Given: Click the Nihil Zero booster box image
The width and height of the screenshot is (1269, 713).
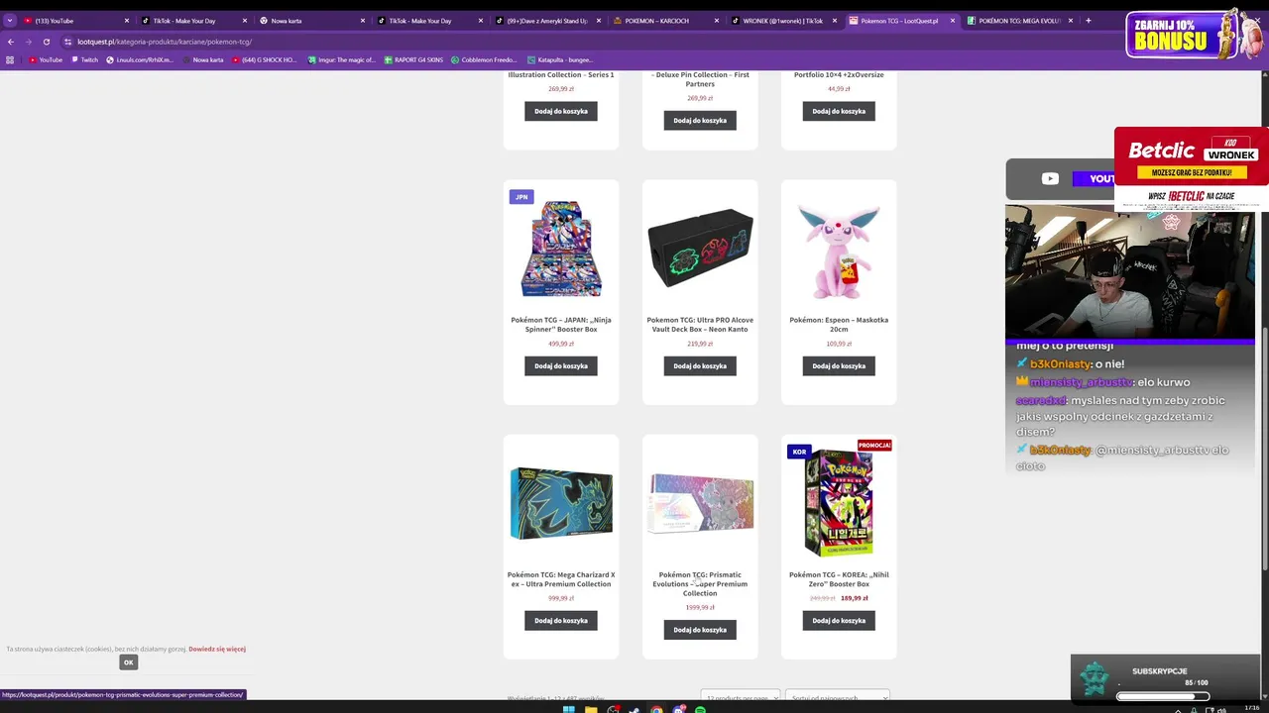Looking at the screenshot, I should (x=839, y=505).
